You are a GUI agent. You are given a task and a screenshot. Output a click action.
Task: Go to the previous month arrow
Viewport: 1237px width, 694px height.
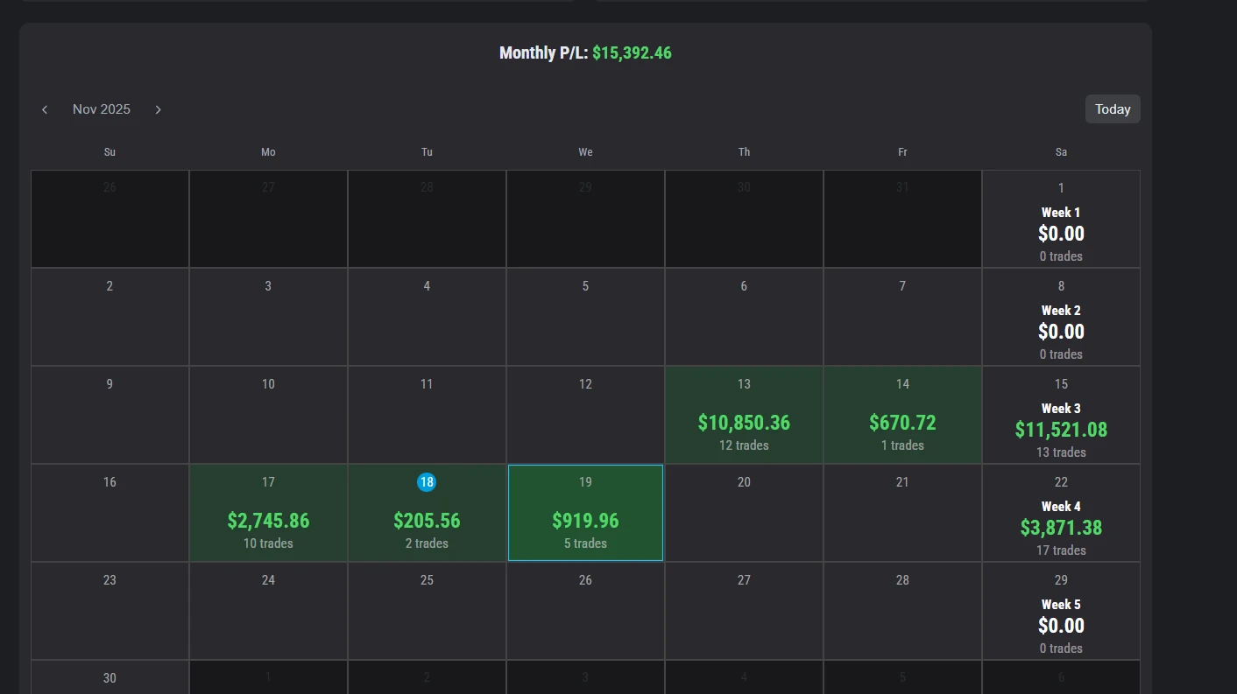pyautogui.click(x=45, y=109)
